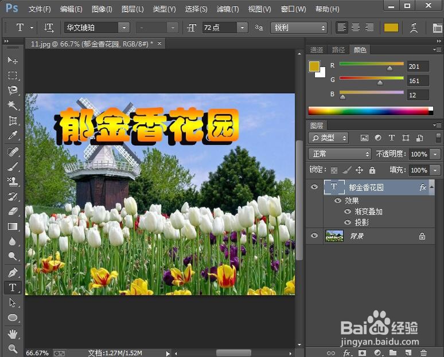This screenshot has width=444, height=357.
Task: Center the text alignment
Action: (x=356, y=28)
